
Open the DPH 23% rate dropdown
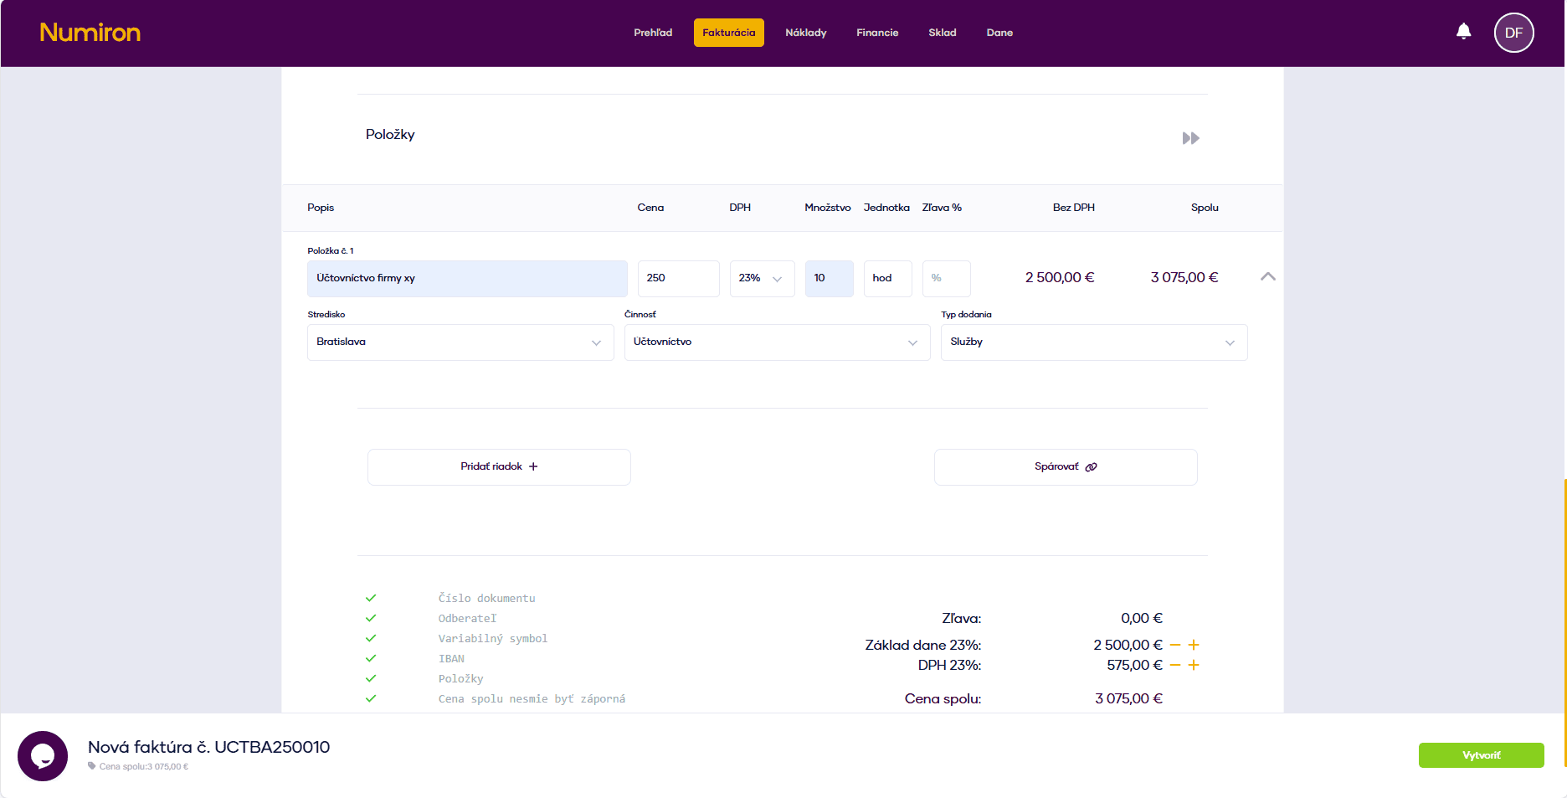pos(762,278)
